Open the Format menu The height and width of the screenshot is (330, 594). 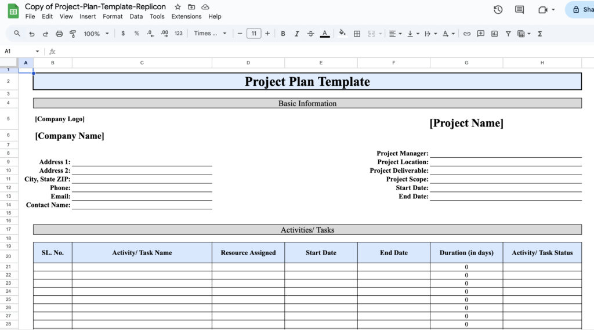113,16
